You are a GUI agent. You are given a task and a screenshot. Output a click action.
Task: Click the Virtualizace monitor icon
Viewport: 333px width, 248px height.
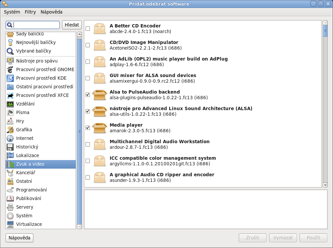click(10, 224)
